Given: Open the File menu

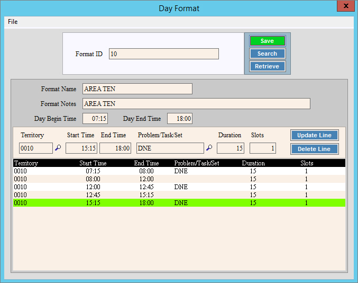Looking at the screenshot, I should coord(13,22).
